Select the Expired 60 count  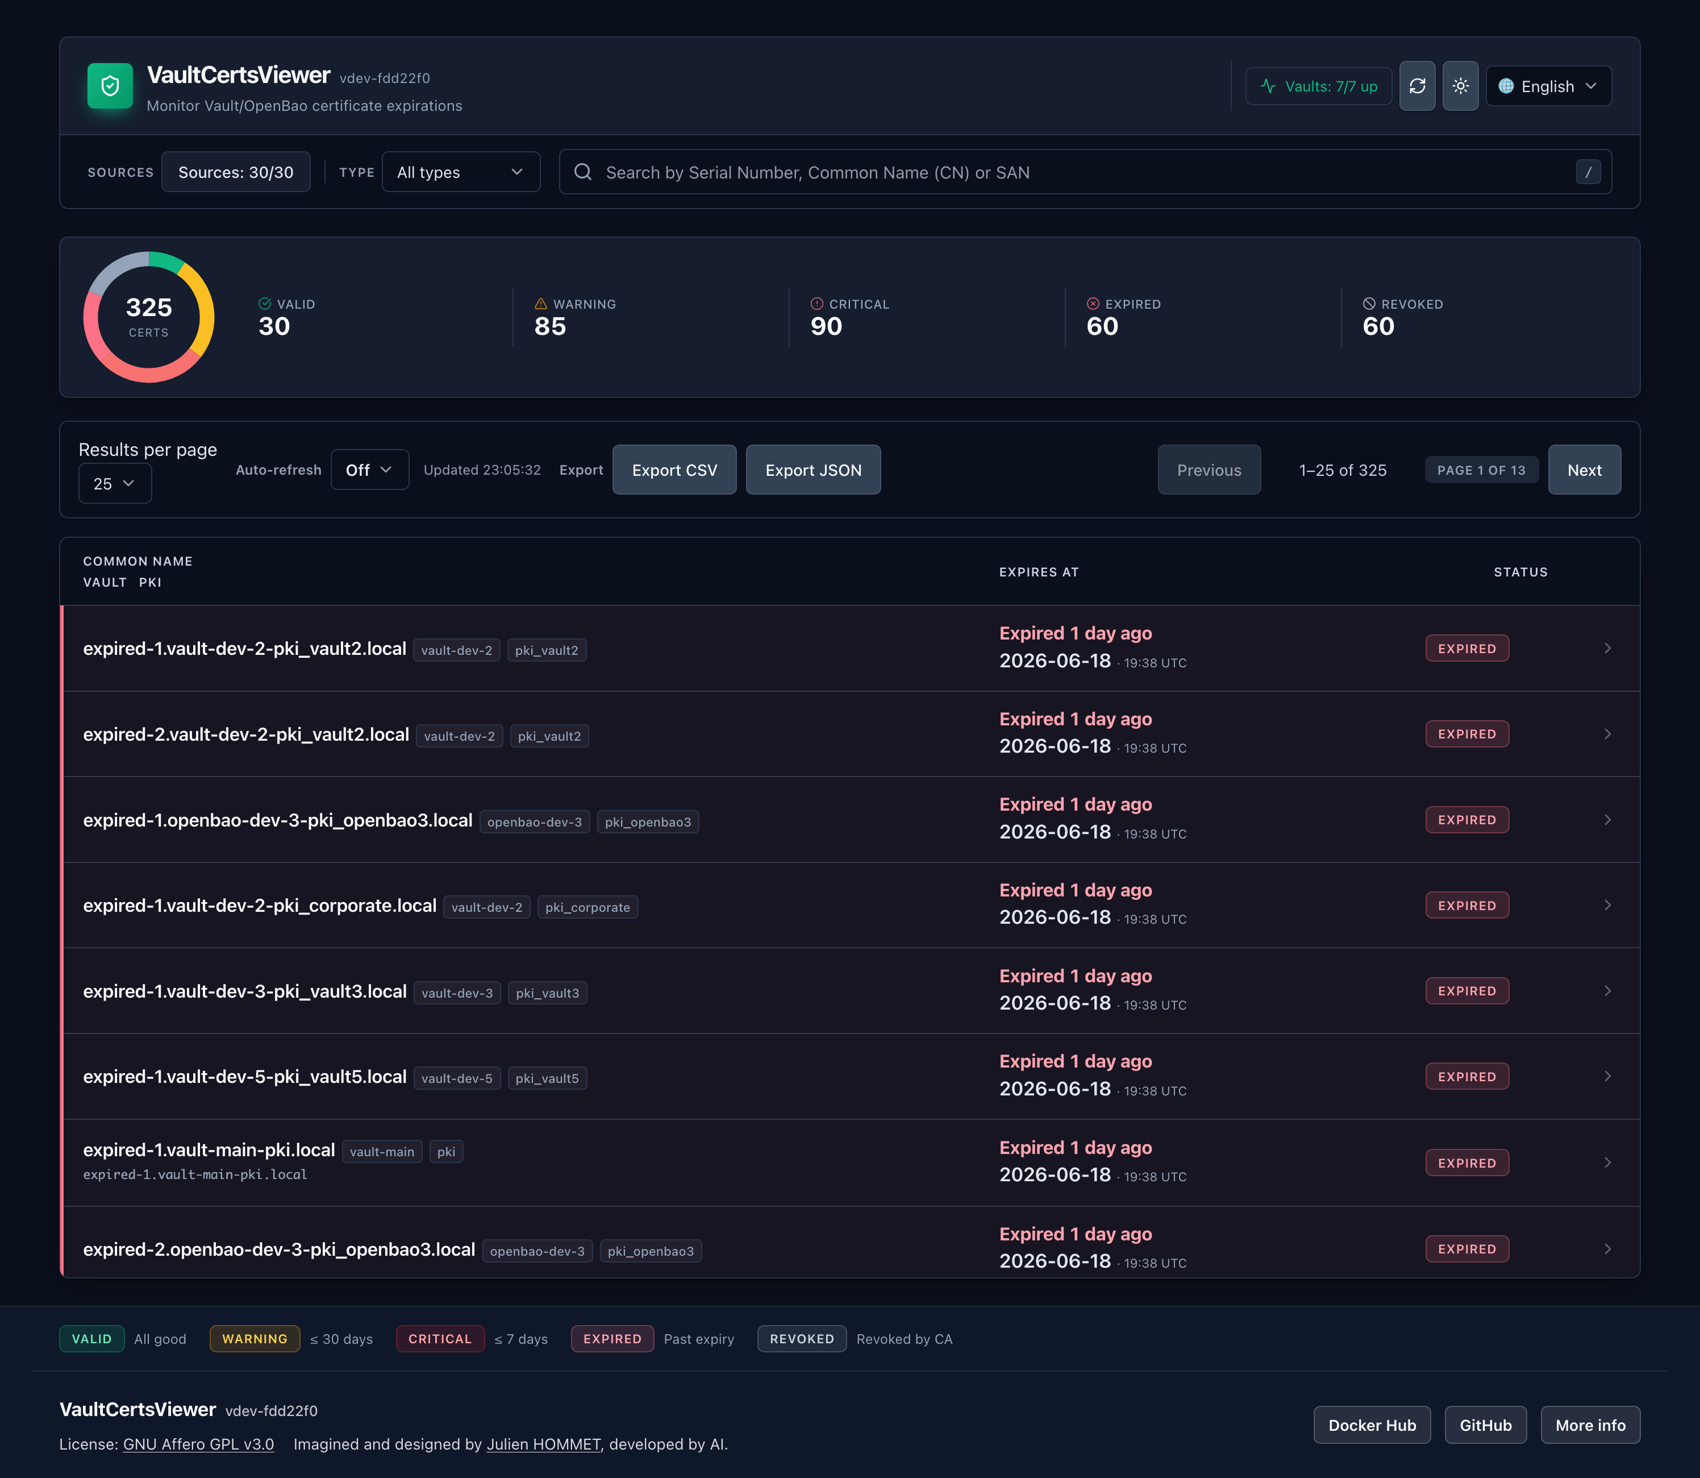1102,327
